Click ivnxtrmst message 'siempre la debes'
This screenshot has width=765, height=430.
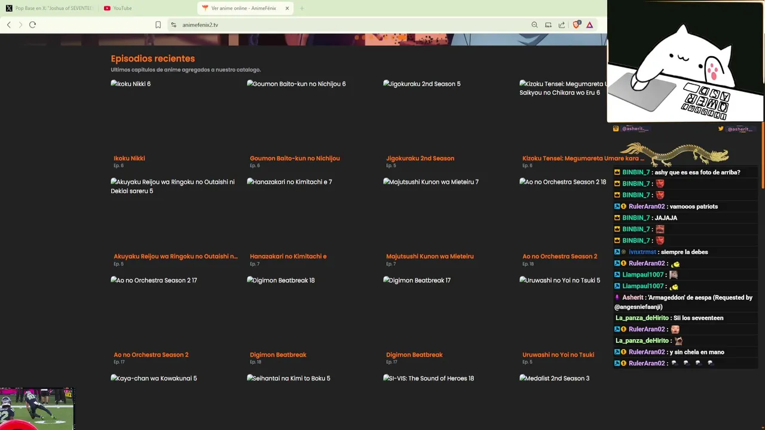[x=684, y=252]
